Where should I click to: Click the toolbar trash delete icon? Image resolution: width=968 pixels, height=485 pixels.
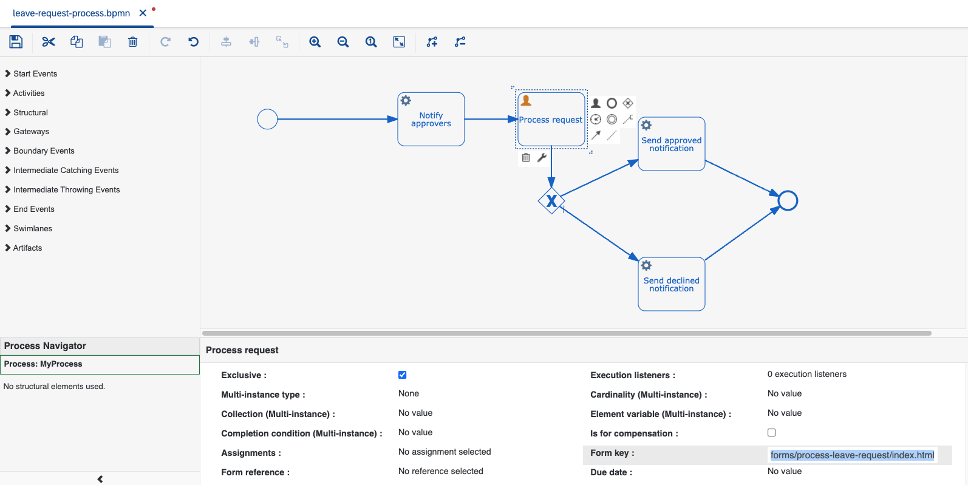pyautogui.click(x=132, y=42)
